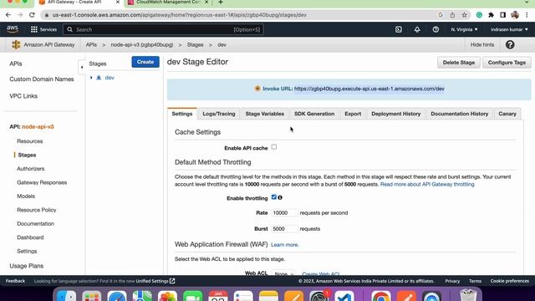Click the Burst requests input field
Viewport: 535px width, 301px height.
[x=284, y=229]
